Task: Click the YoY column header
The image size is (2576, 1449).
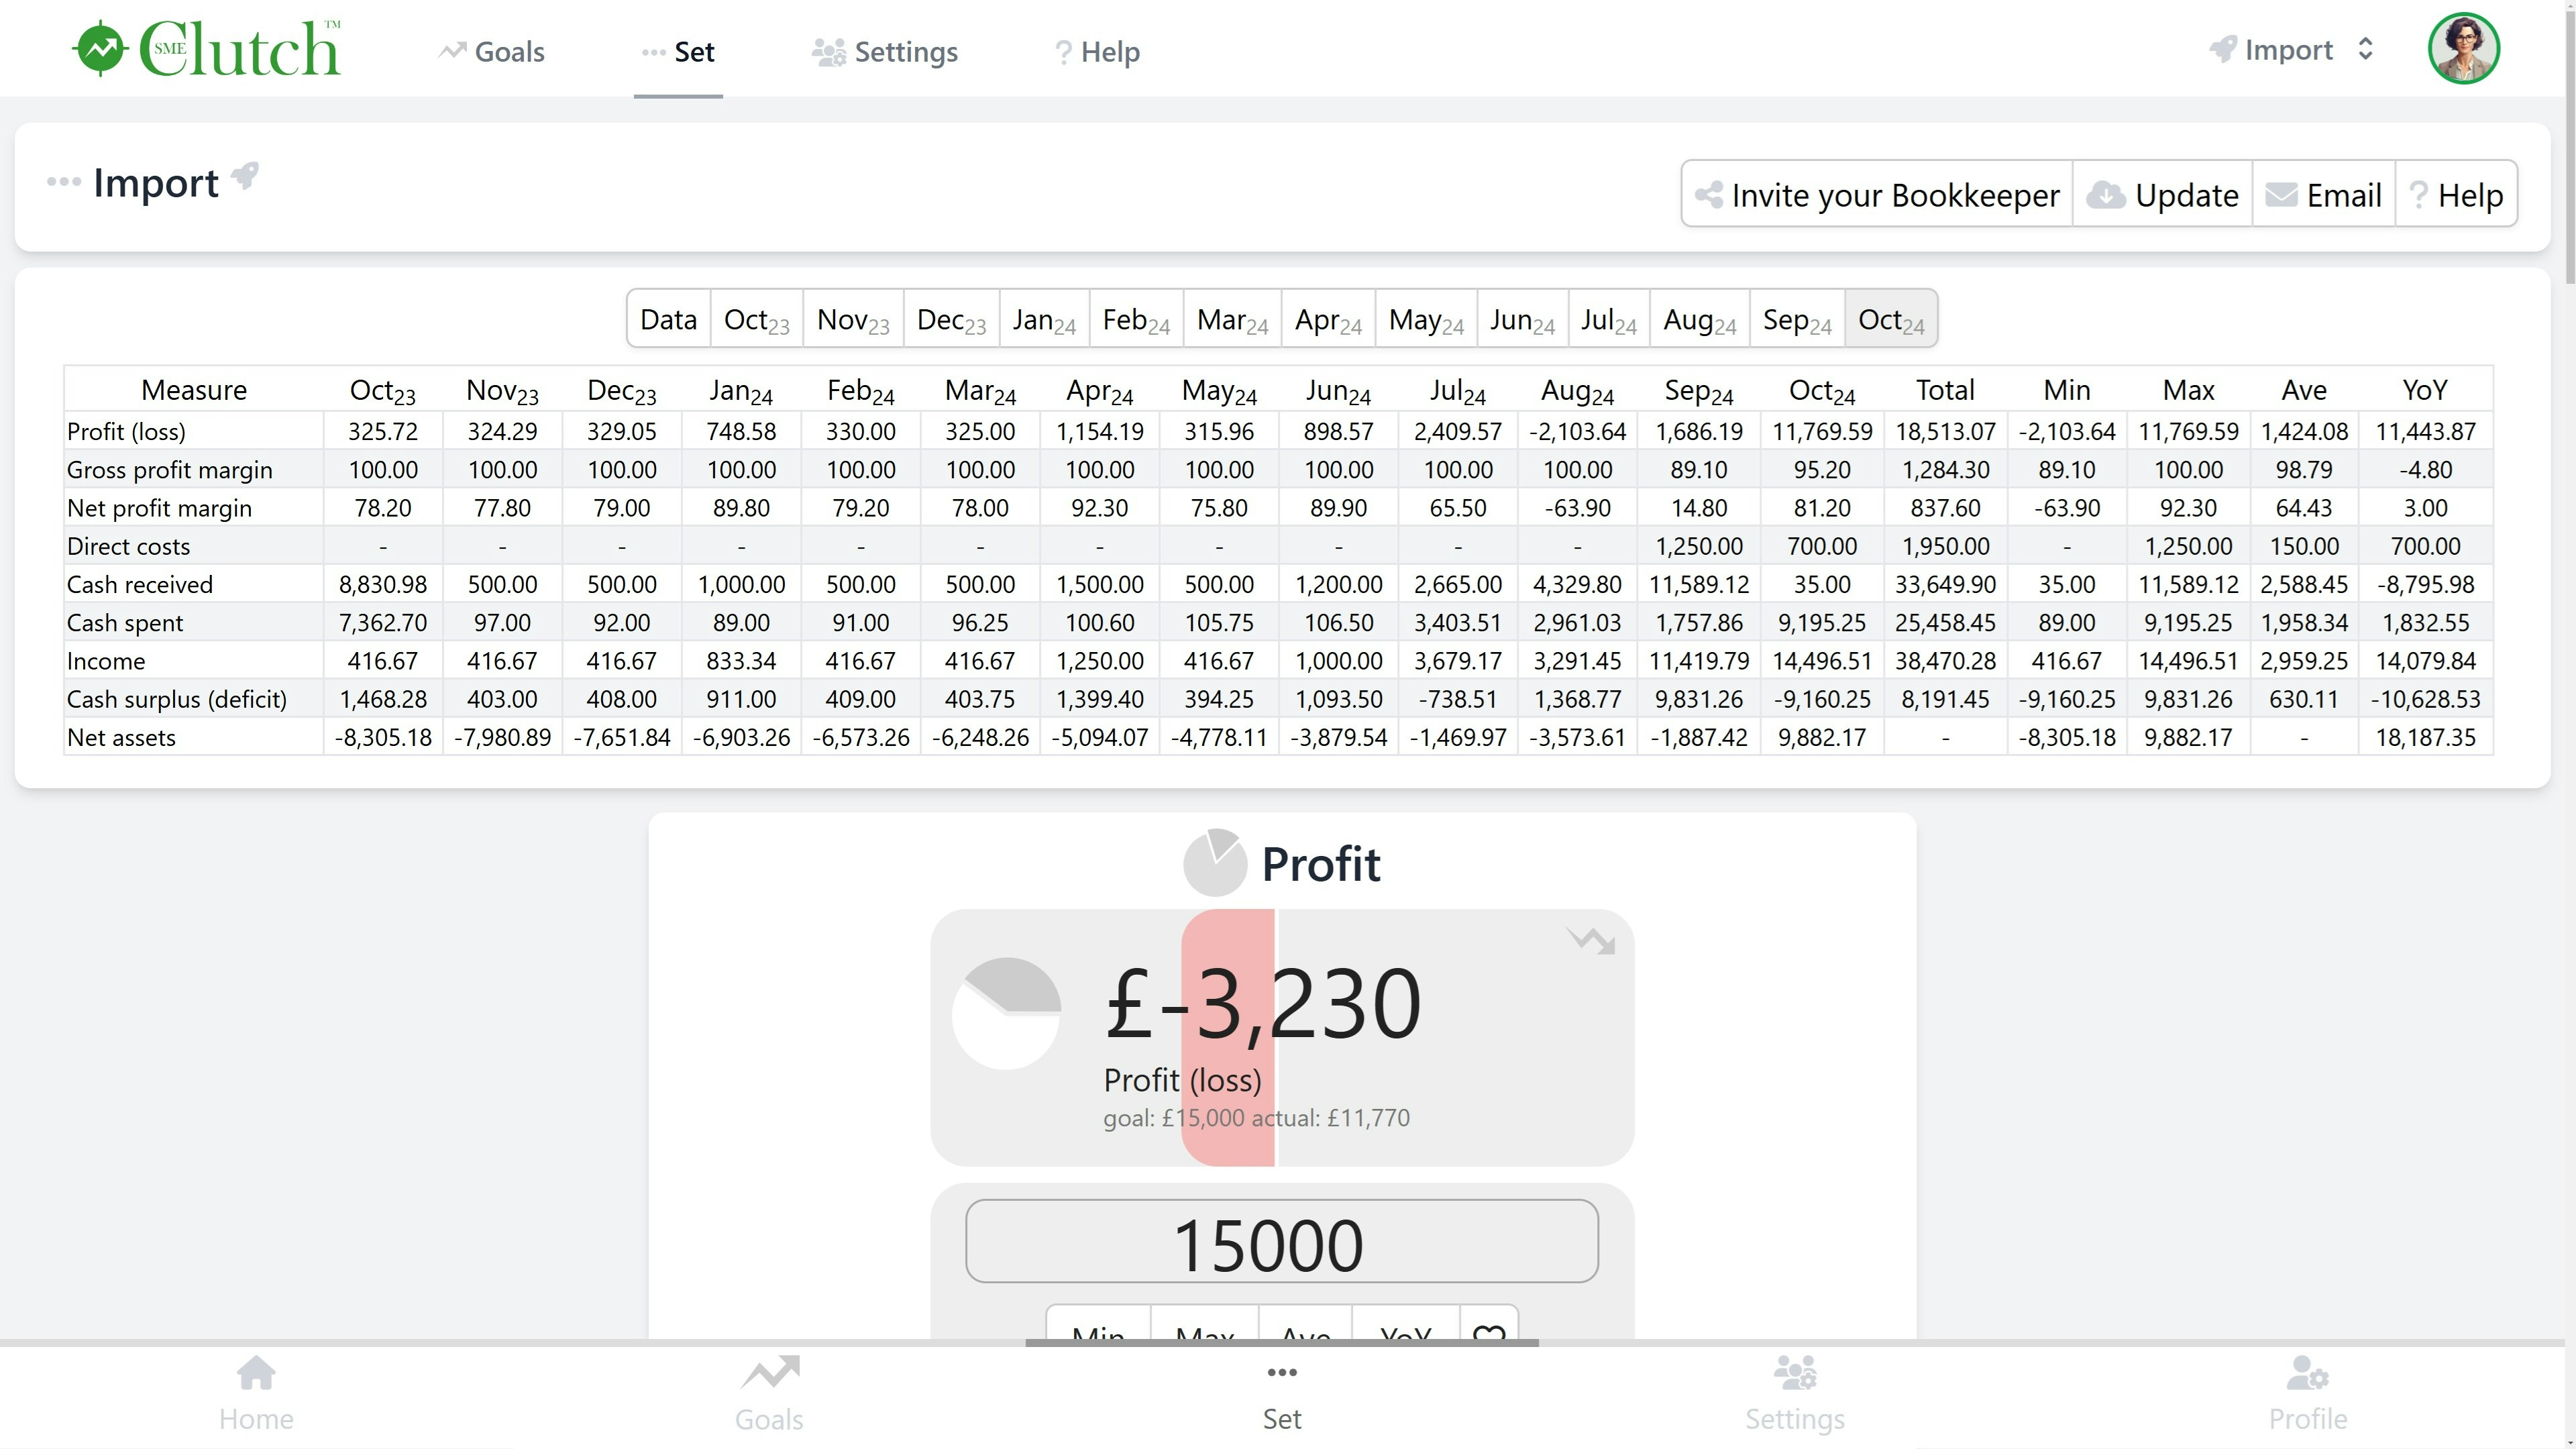Action: [2425, 390]
